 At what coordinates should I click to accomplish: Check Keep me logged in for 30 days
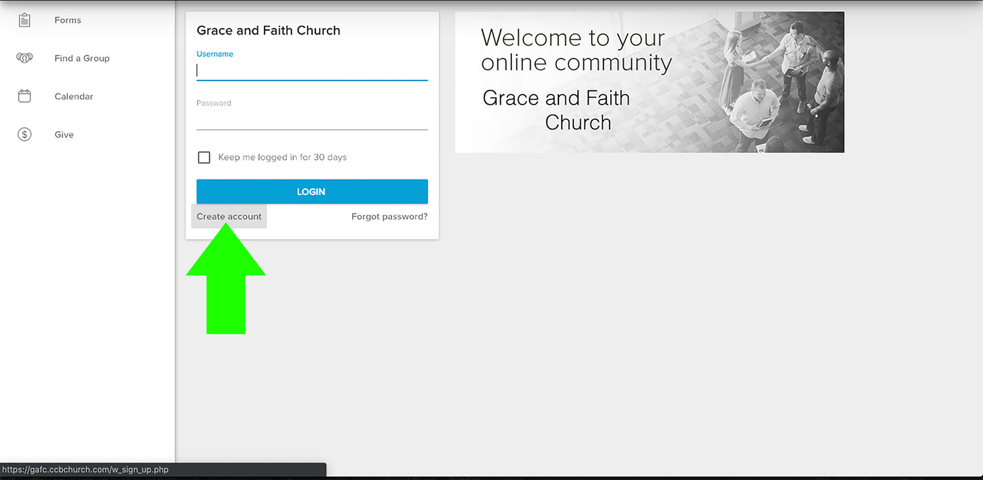(204, 157)
